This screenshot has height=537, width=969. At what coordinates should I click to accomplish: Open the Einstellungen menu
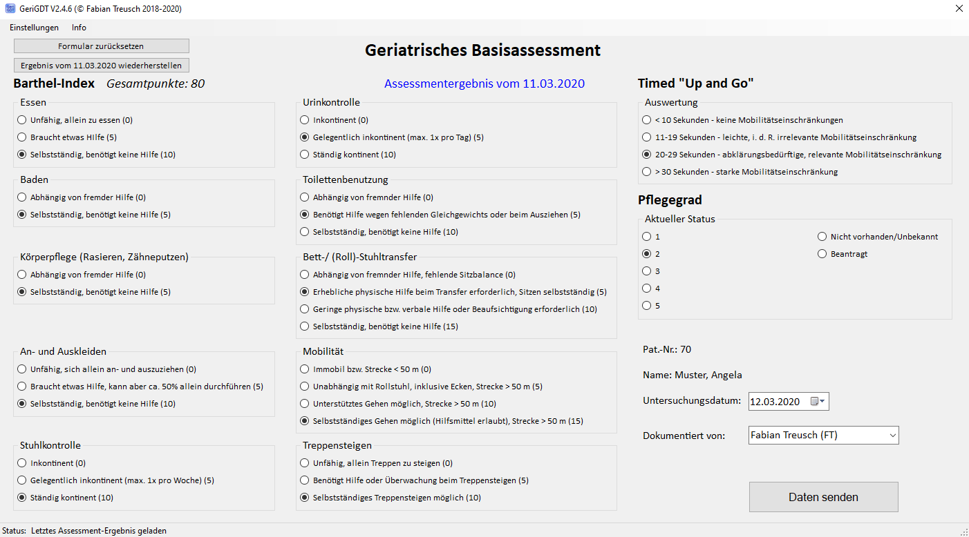point(34,28)
